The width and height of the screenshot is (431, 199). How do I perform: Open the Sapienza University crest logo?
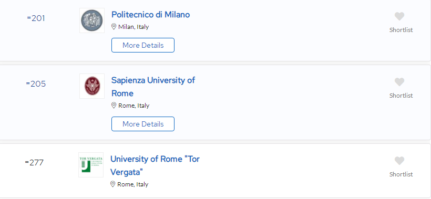[x=92, y=86]
